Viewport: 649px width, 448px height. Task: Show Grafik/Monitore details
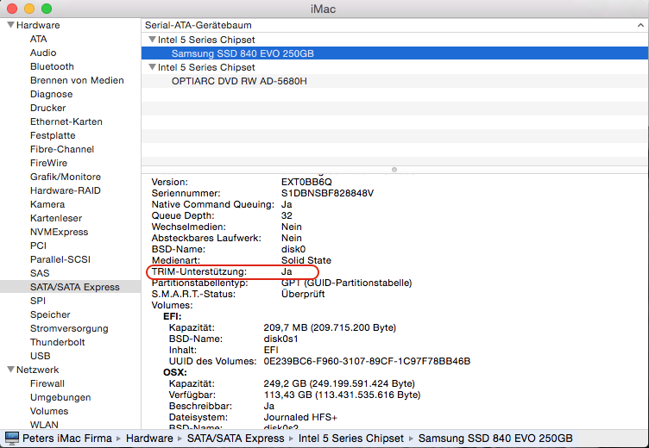click(66, 177)
